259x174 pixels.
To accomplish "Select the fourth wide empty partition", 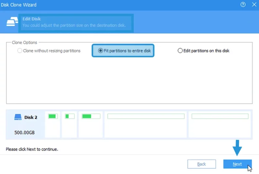I will (146, 124).
